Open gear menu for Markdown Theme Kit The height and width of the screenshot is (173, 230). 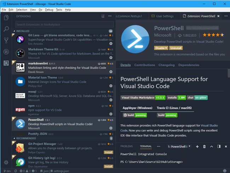click(x=111, y=58)
